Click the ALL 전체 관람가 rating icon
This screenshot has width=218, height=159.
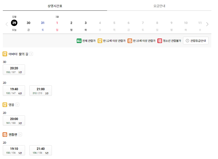tap(79, 40)
